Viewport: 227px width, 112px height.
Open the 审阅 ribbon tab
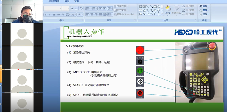pos(67,1)
